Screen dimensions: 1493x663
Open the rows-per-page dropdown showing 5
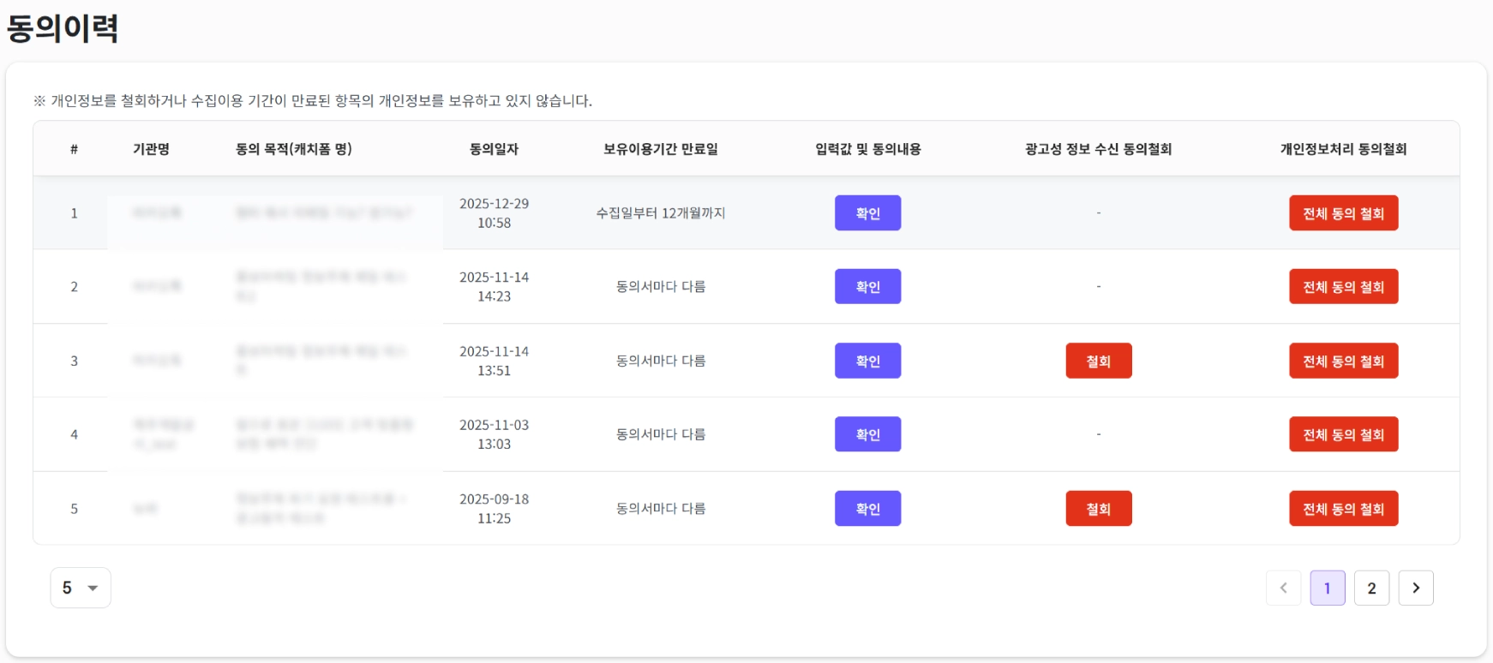coord(81,588)
